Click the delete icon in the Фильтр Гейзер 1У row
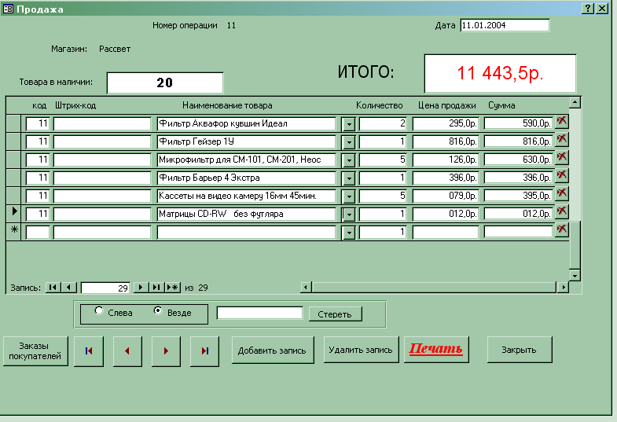Viewport: 617px width, 422px height. pyautogui.click(x=562, y=140)
